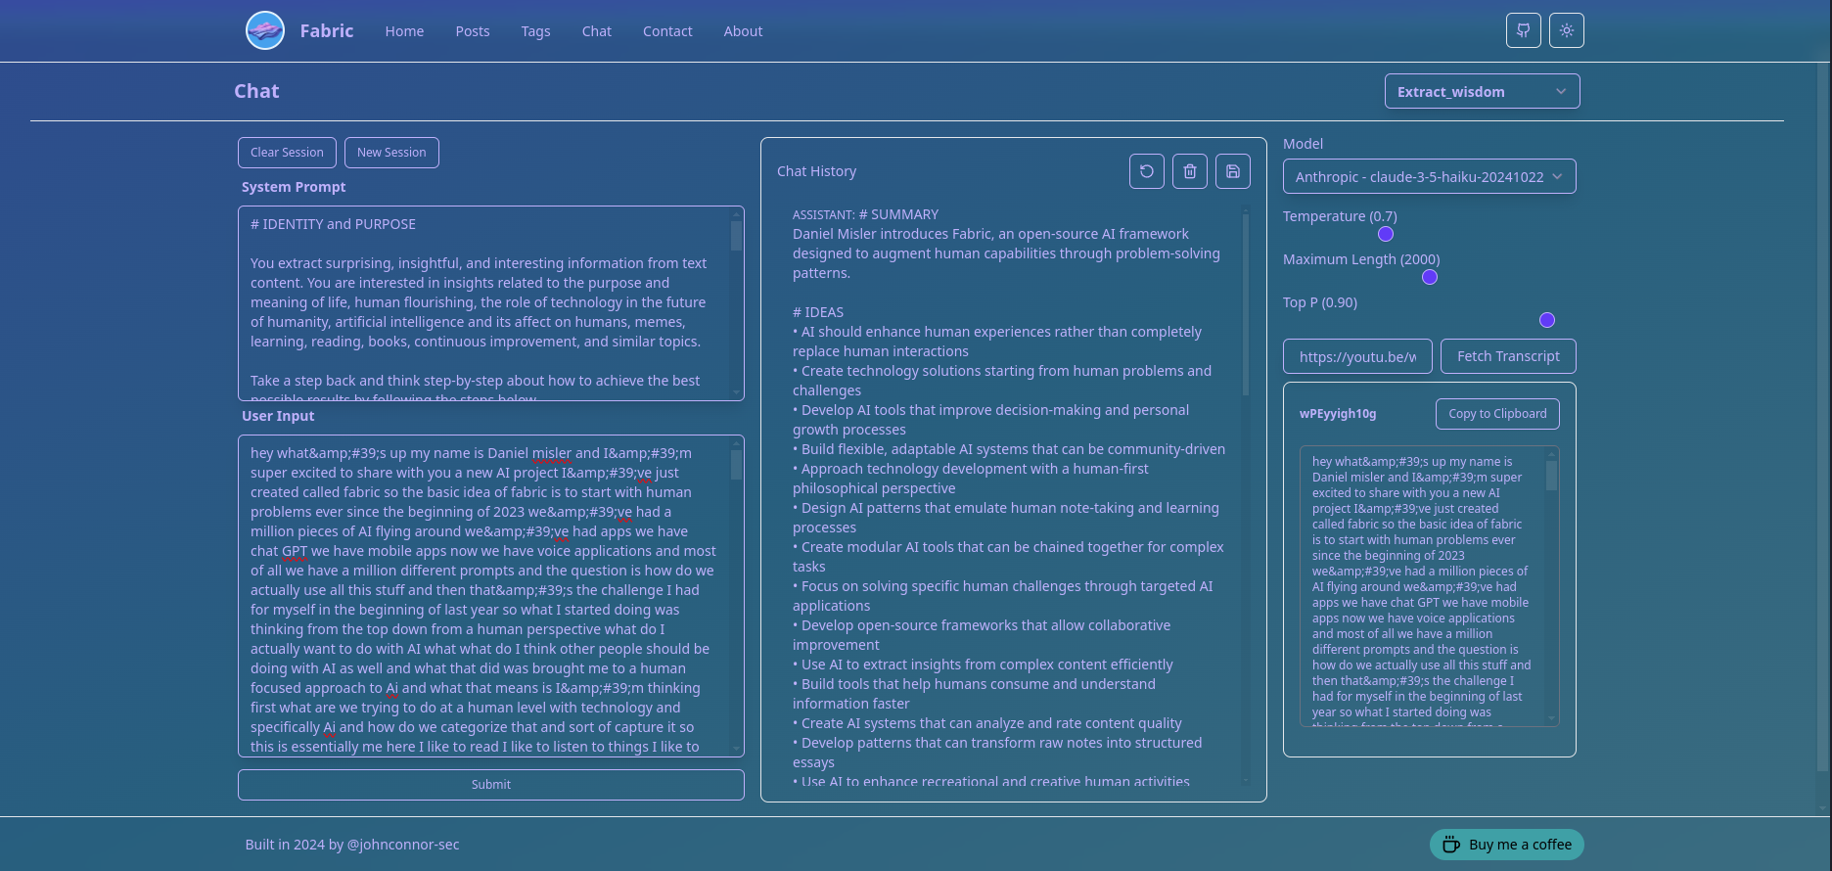Click the Fabric logo icon
This screenshot has width=1832, height=871.
coord(265,31)
